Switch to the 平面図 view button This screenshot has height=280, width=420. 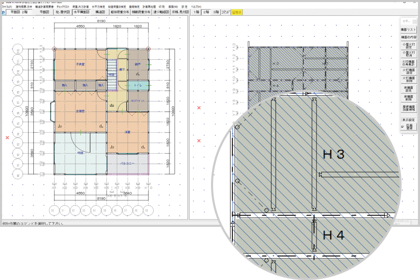pos(44,12)
